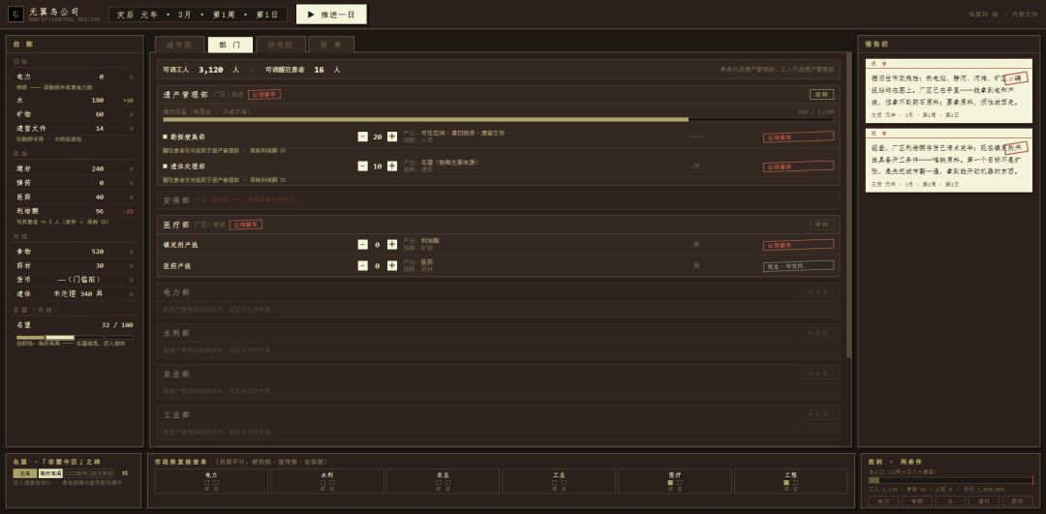Click the 名望 reputation bar in ledger
Screen dimensions: 1046x514
(75, 337)
